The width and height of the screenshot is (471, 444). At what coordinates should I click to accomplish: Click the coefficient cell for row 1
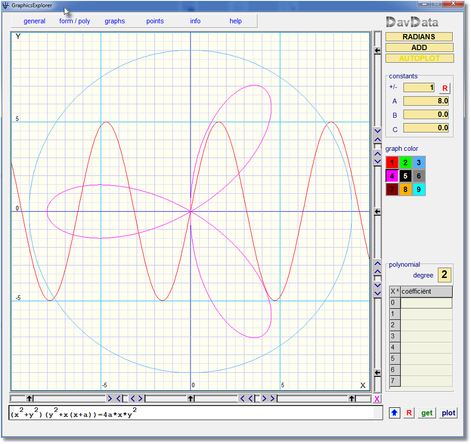[x=426, y=314]
